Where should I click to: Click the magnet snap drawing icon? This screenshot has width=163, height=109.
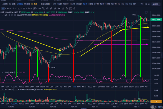pos(44,9)
